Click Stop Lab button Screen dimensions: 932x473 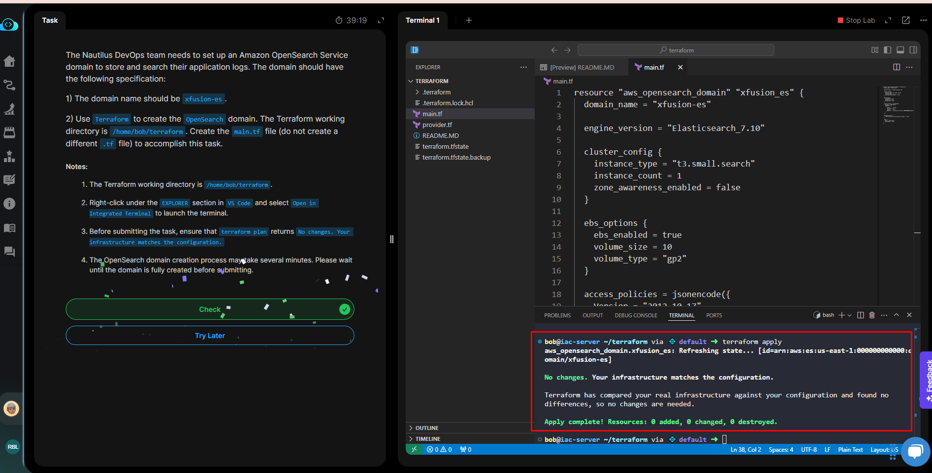pyautogui.click(x=856, y=20)
